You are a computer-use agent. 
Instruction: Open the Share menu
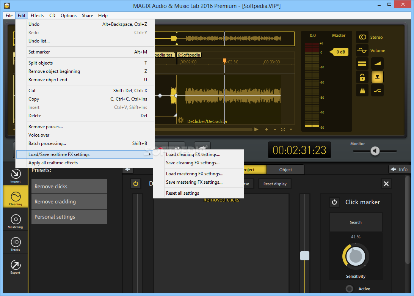pyautogui.click(x=87, y=15)
